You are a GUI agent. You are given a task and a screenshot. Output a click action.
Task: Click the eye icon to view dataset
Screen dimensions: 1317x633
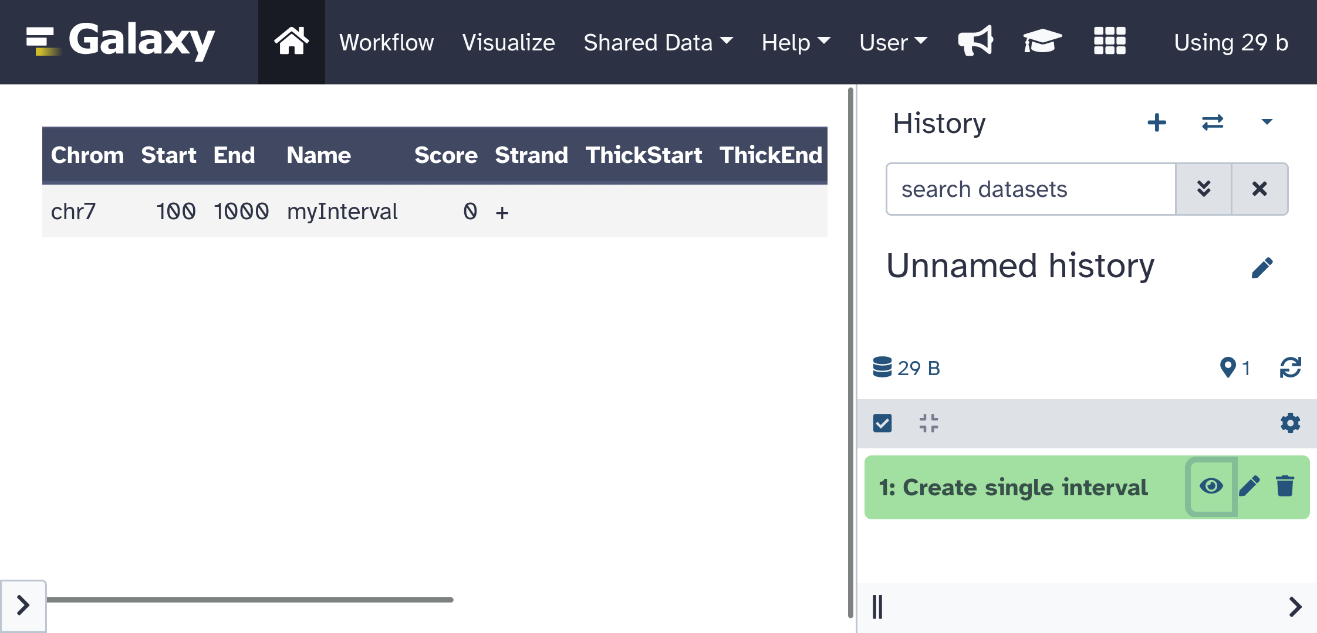tap(1211, 486)
